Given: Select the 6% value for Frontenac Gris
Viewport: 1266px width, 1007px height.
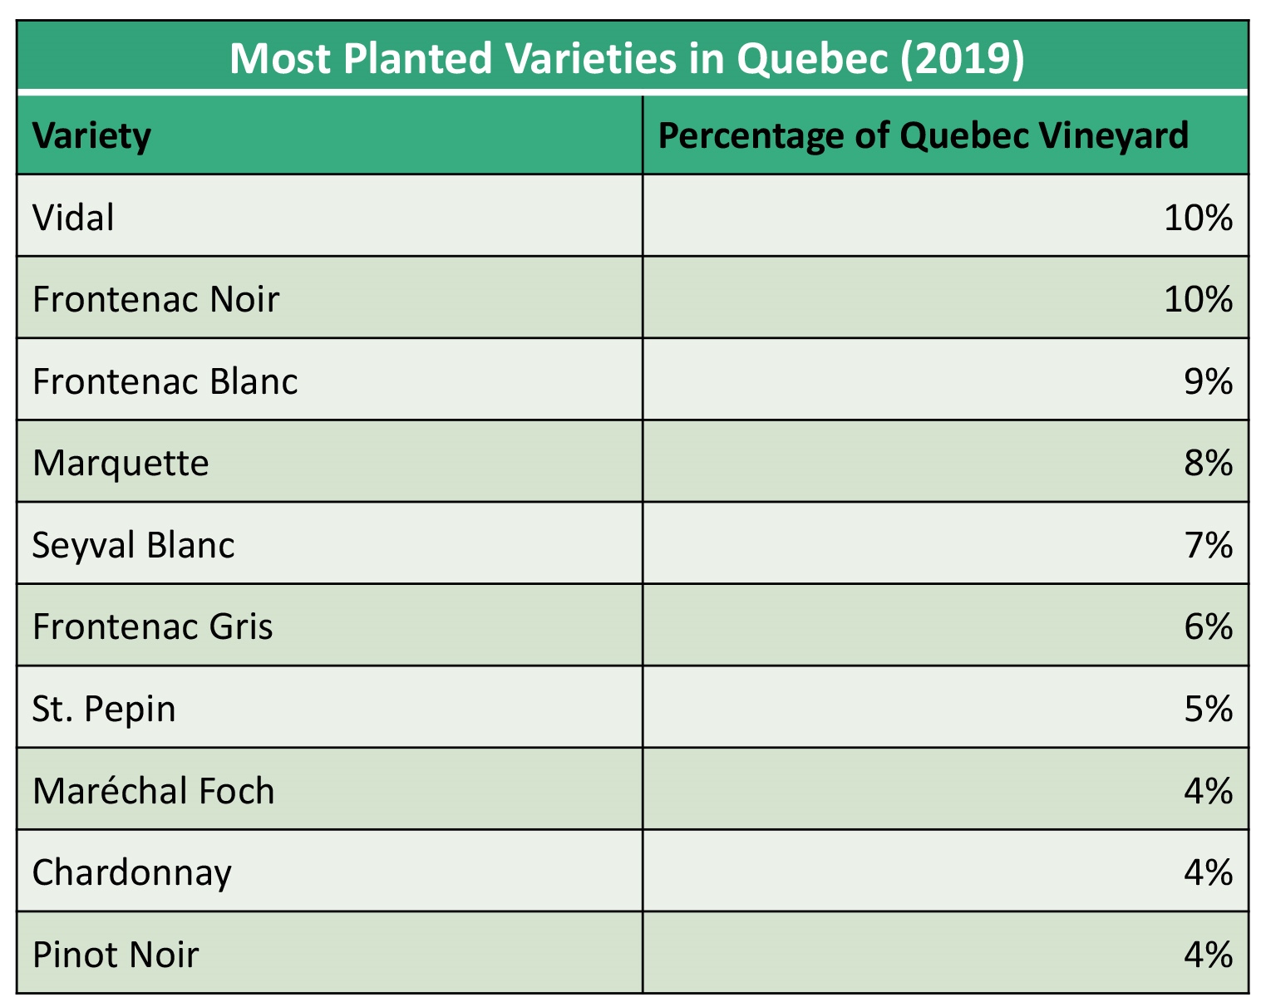Looking at the screenshot, I should click(1208, 626).
